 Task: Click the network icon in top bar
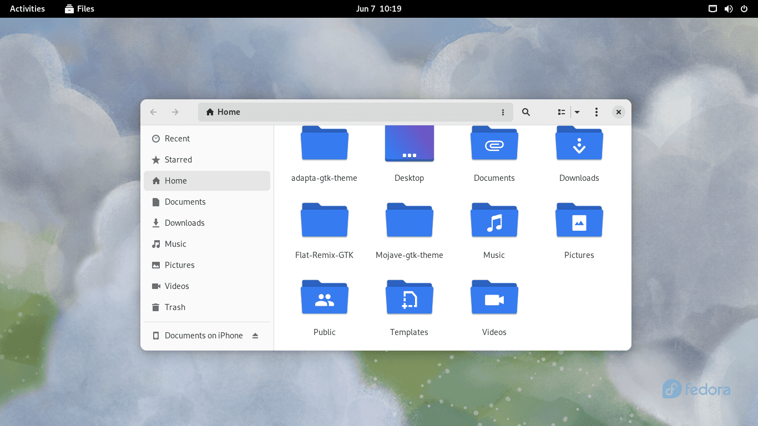click(x=713, y=9)
